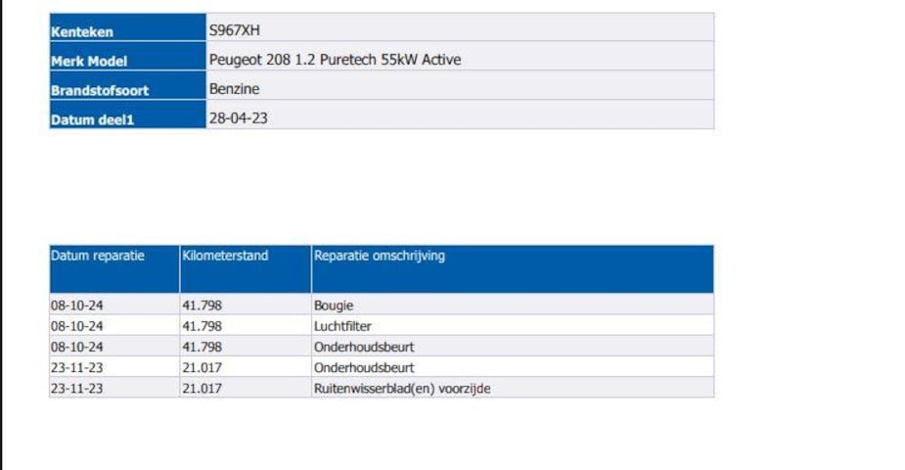Click the Datum reparatie column header

98,257
